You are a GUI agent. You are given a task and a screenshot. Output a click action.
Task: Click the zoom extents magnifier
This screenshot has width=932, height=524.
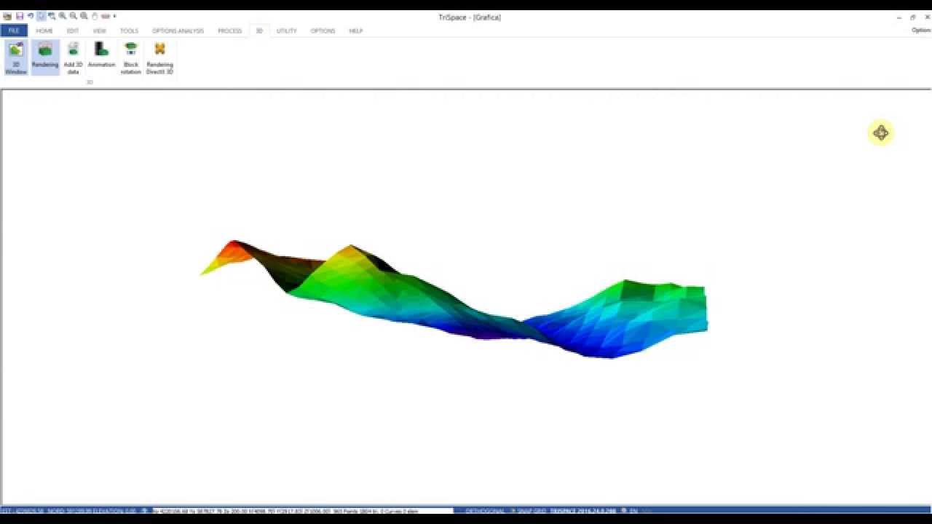coord(84,16)
